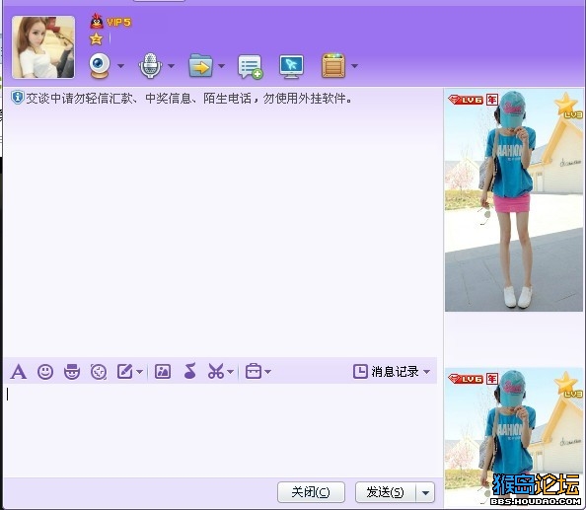The height and width of the screenshot is (510, 586).
Task: Create a discussion group icon
Action: click(x=250, y=67)
